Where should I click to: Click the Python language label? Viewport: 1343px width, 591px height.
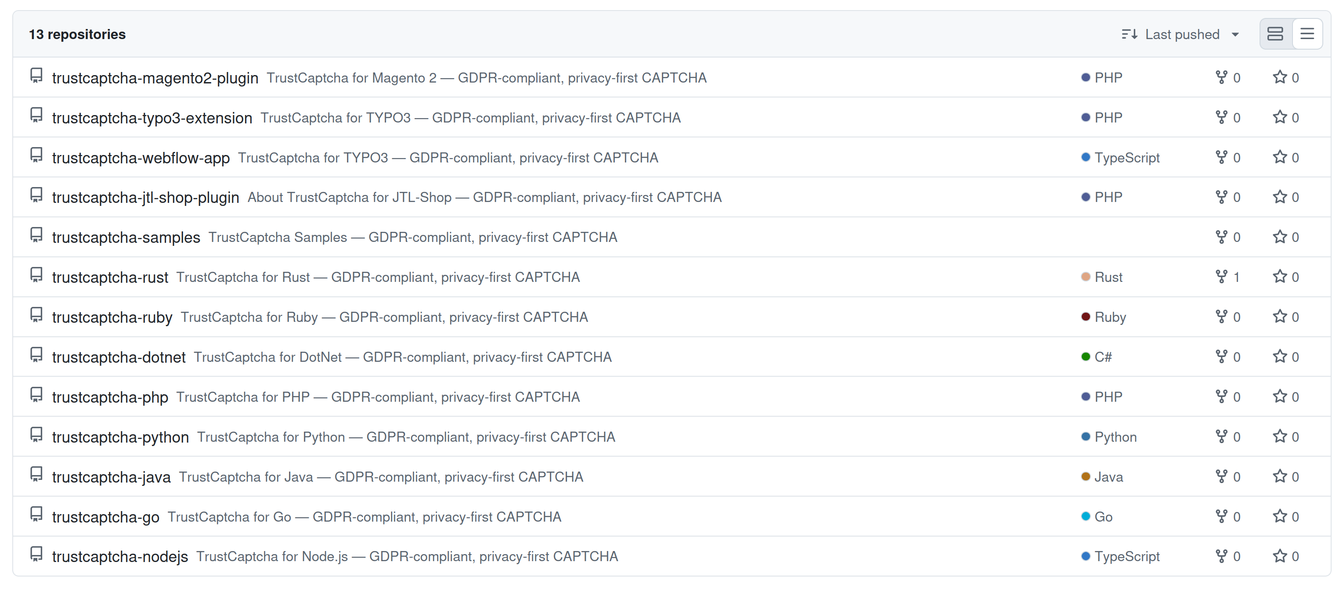[x=1115, y=437]
